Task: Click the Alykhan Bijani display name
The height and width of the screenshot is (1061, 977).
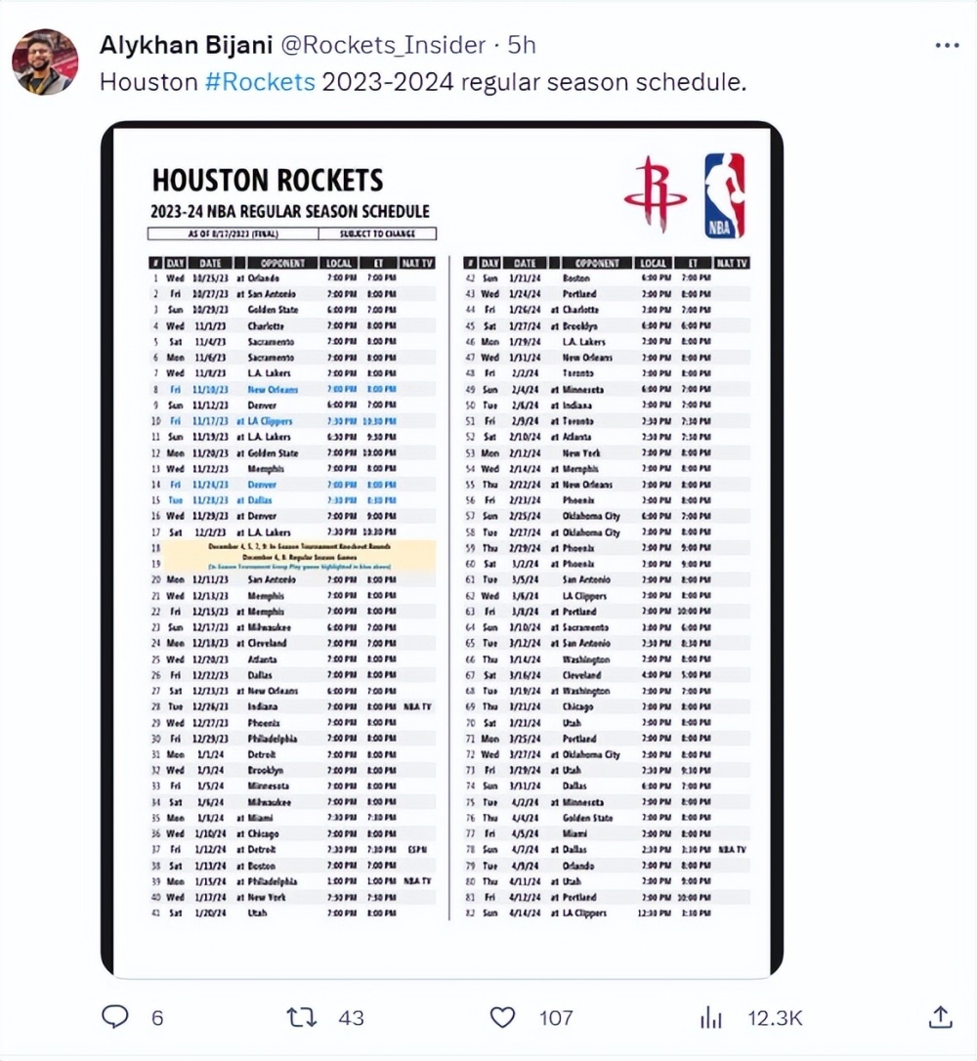Action: pos(186,45)
